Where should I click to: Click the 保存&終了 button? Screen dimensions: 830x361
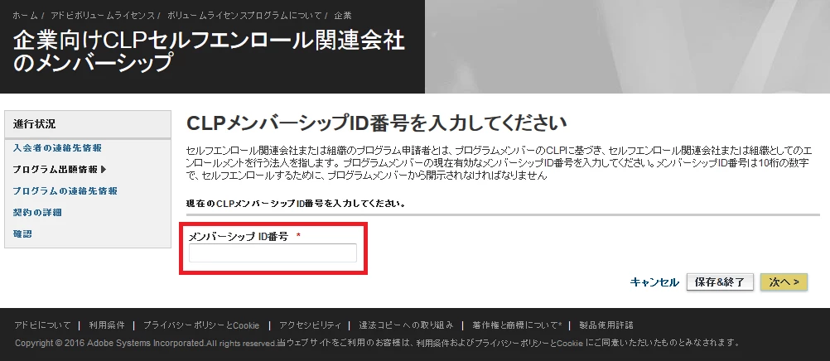[x=719, y=282]
